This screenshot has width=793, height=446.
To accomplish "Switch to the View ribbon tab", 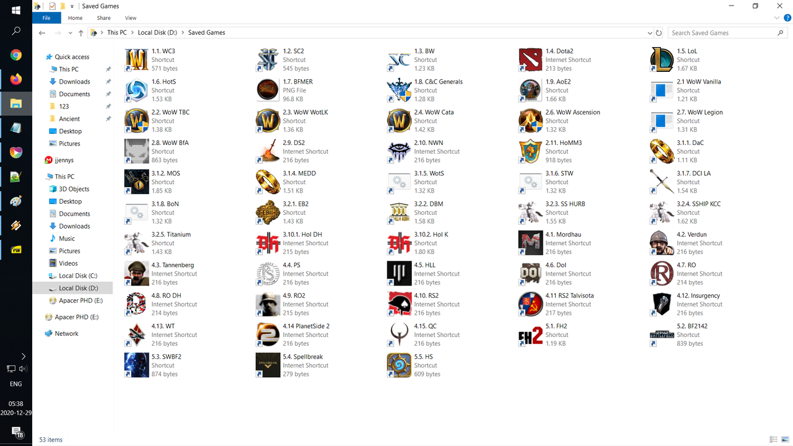I will click(131, 18).
